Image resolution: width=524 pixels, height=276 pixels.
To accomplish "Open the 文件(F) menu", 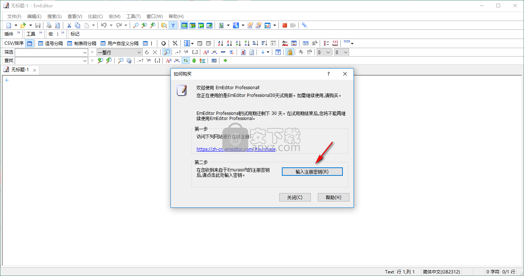I will click(14, 17).
